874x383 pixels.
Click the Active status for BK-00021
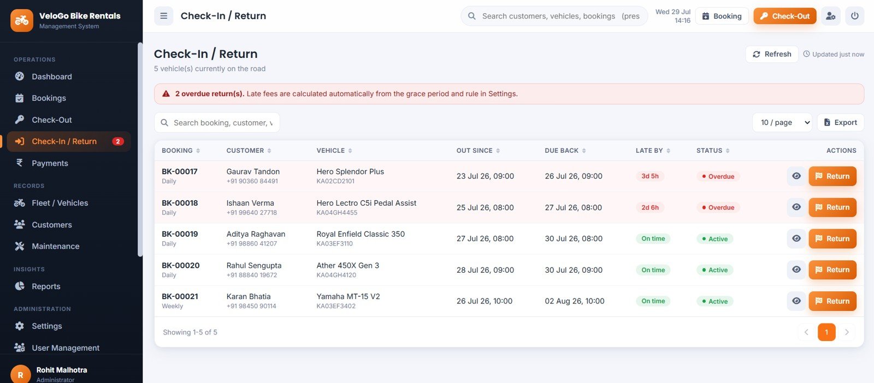tap(714, 301)
